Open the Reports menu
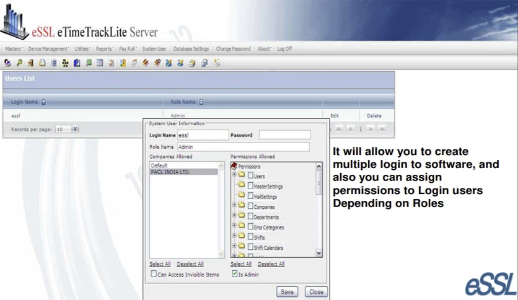 [x=105, y=48]
